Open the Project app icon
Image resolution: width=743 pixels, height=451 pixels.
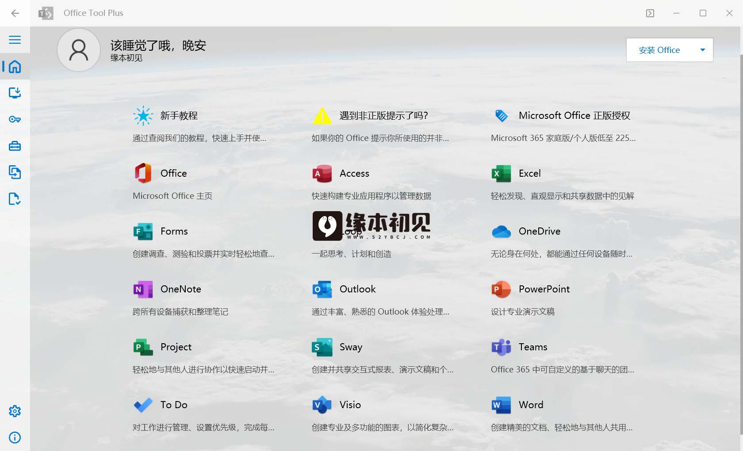click(x=143, y=347)
